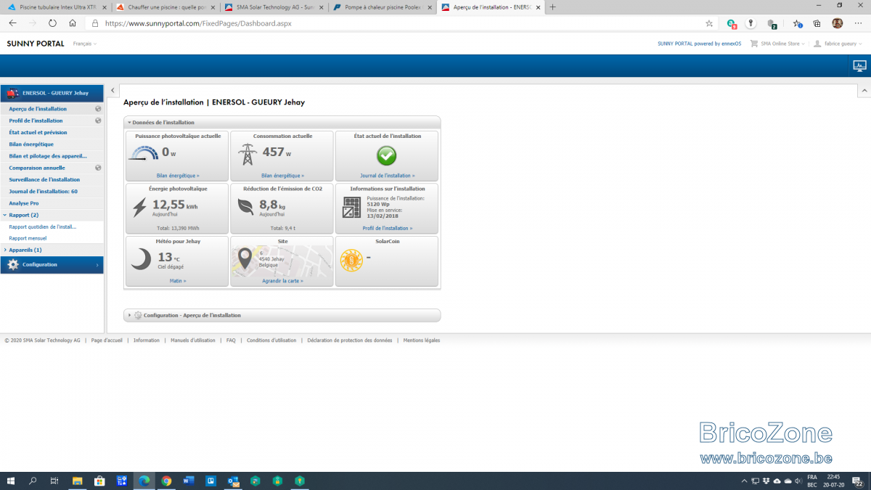Click the browser home button

tap(73, 23)
